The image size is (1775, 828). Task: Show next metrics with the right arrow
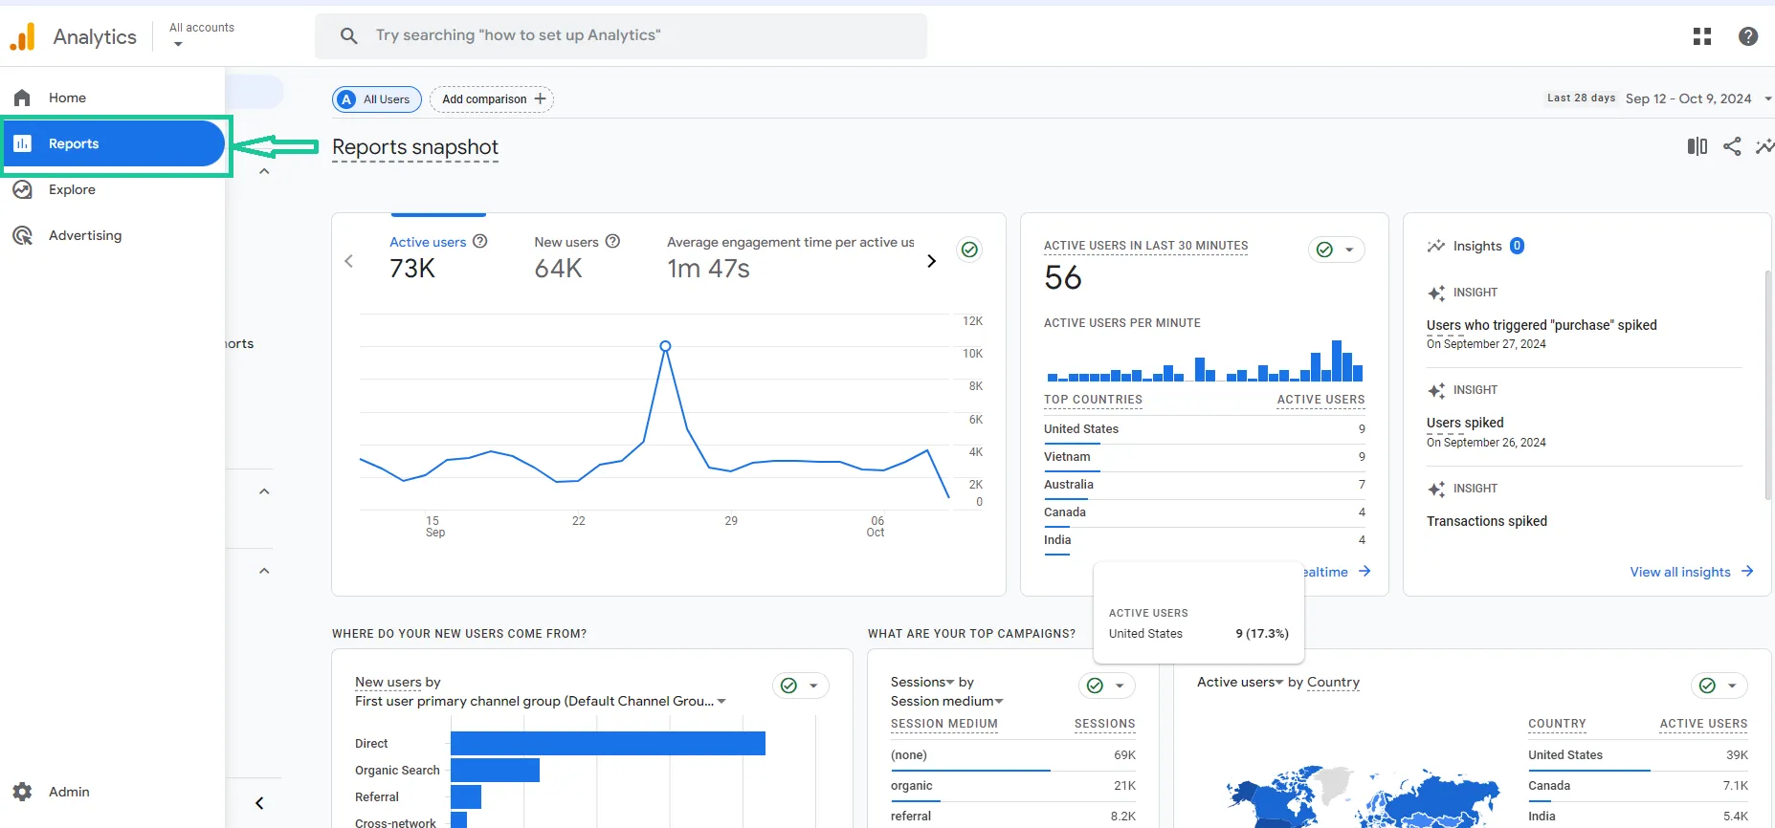(932, 261)
